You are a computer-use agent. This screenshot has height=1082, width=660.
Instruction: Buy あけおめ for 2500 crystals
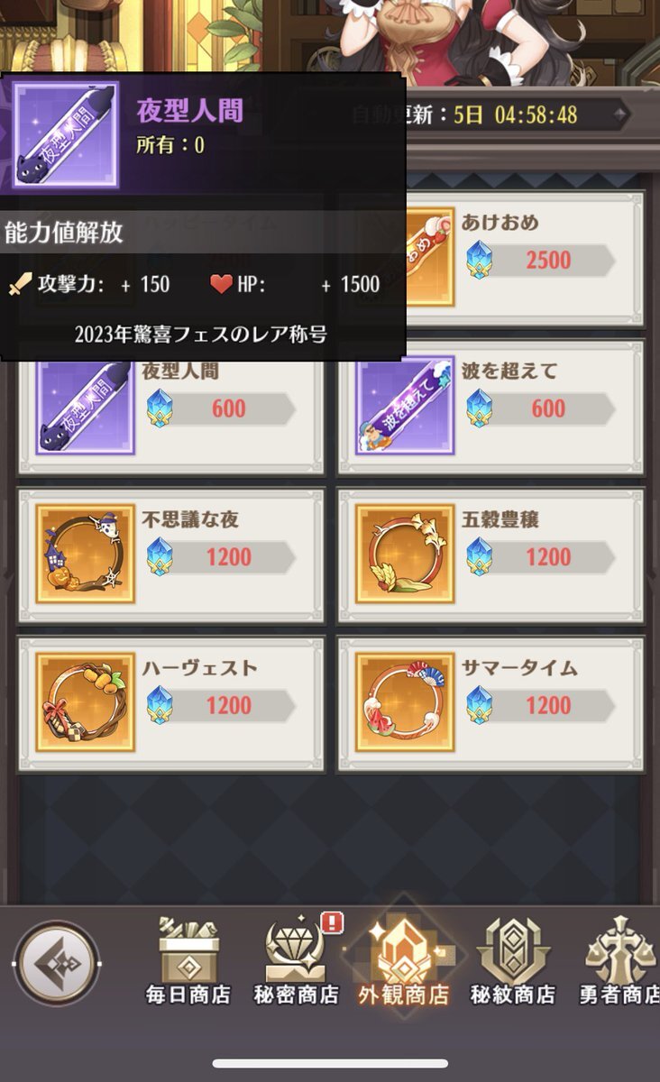click(x=541, y=261)
